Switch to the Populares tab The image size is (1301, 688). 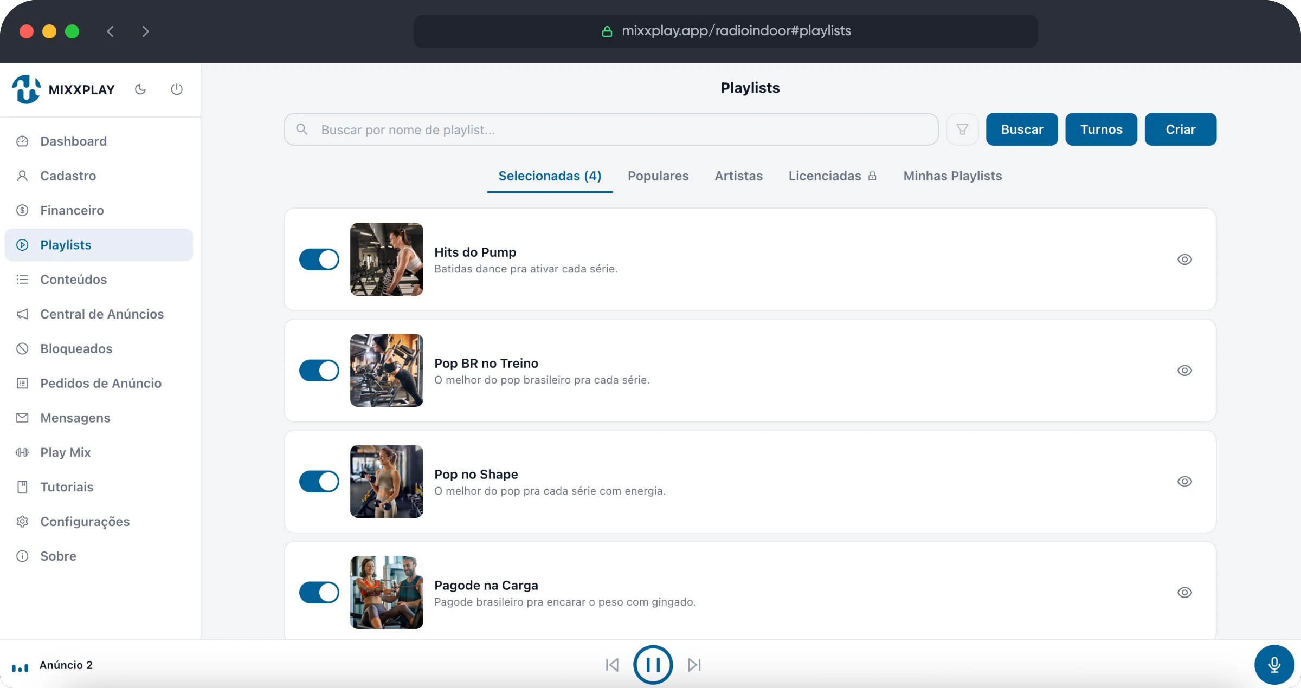658,176
